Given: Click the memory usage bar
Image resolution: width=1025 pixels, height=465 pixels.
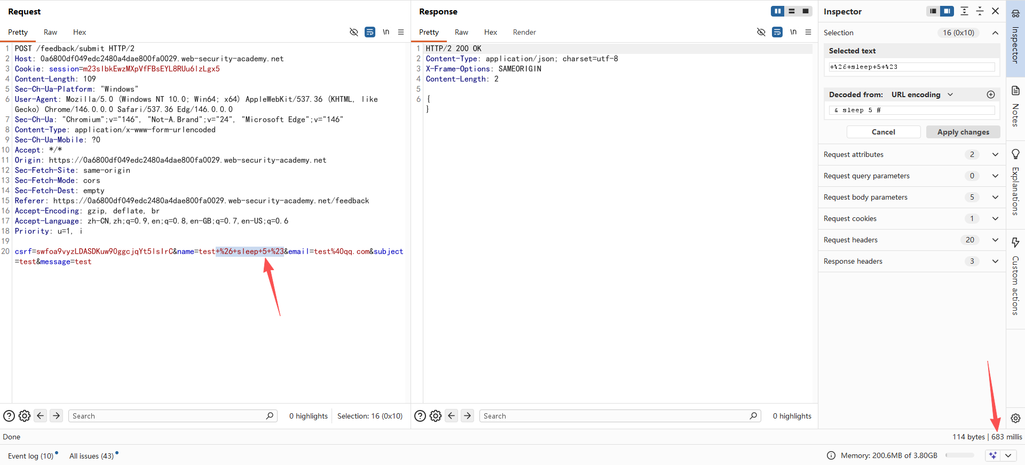Looking at the screenshot, I should coord(960,455).
